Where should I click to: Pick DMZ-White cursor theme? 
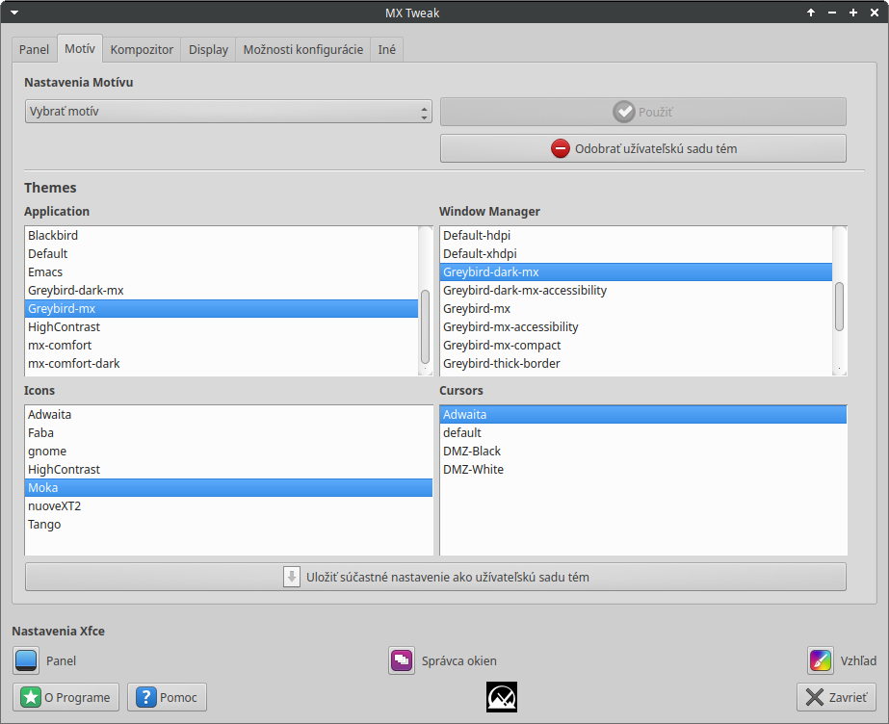(643, 469)
